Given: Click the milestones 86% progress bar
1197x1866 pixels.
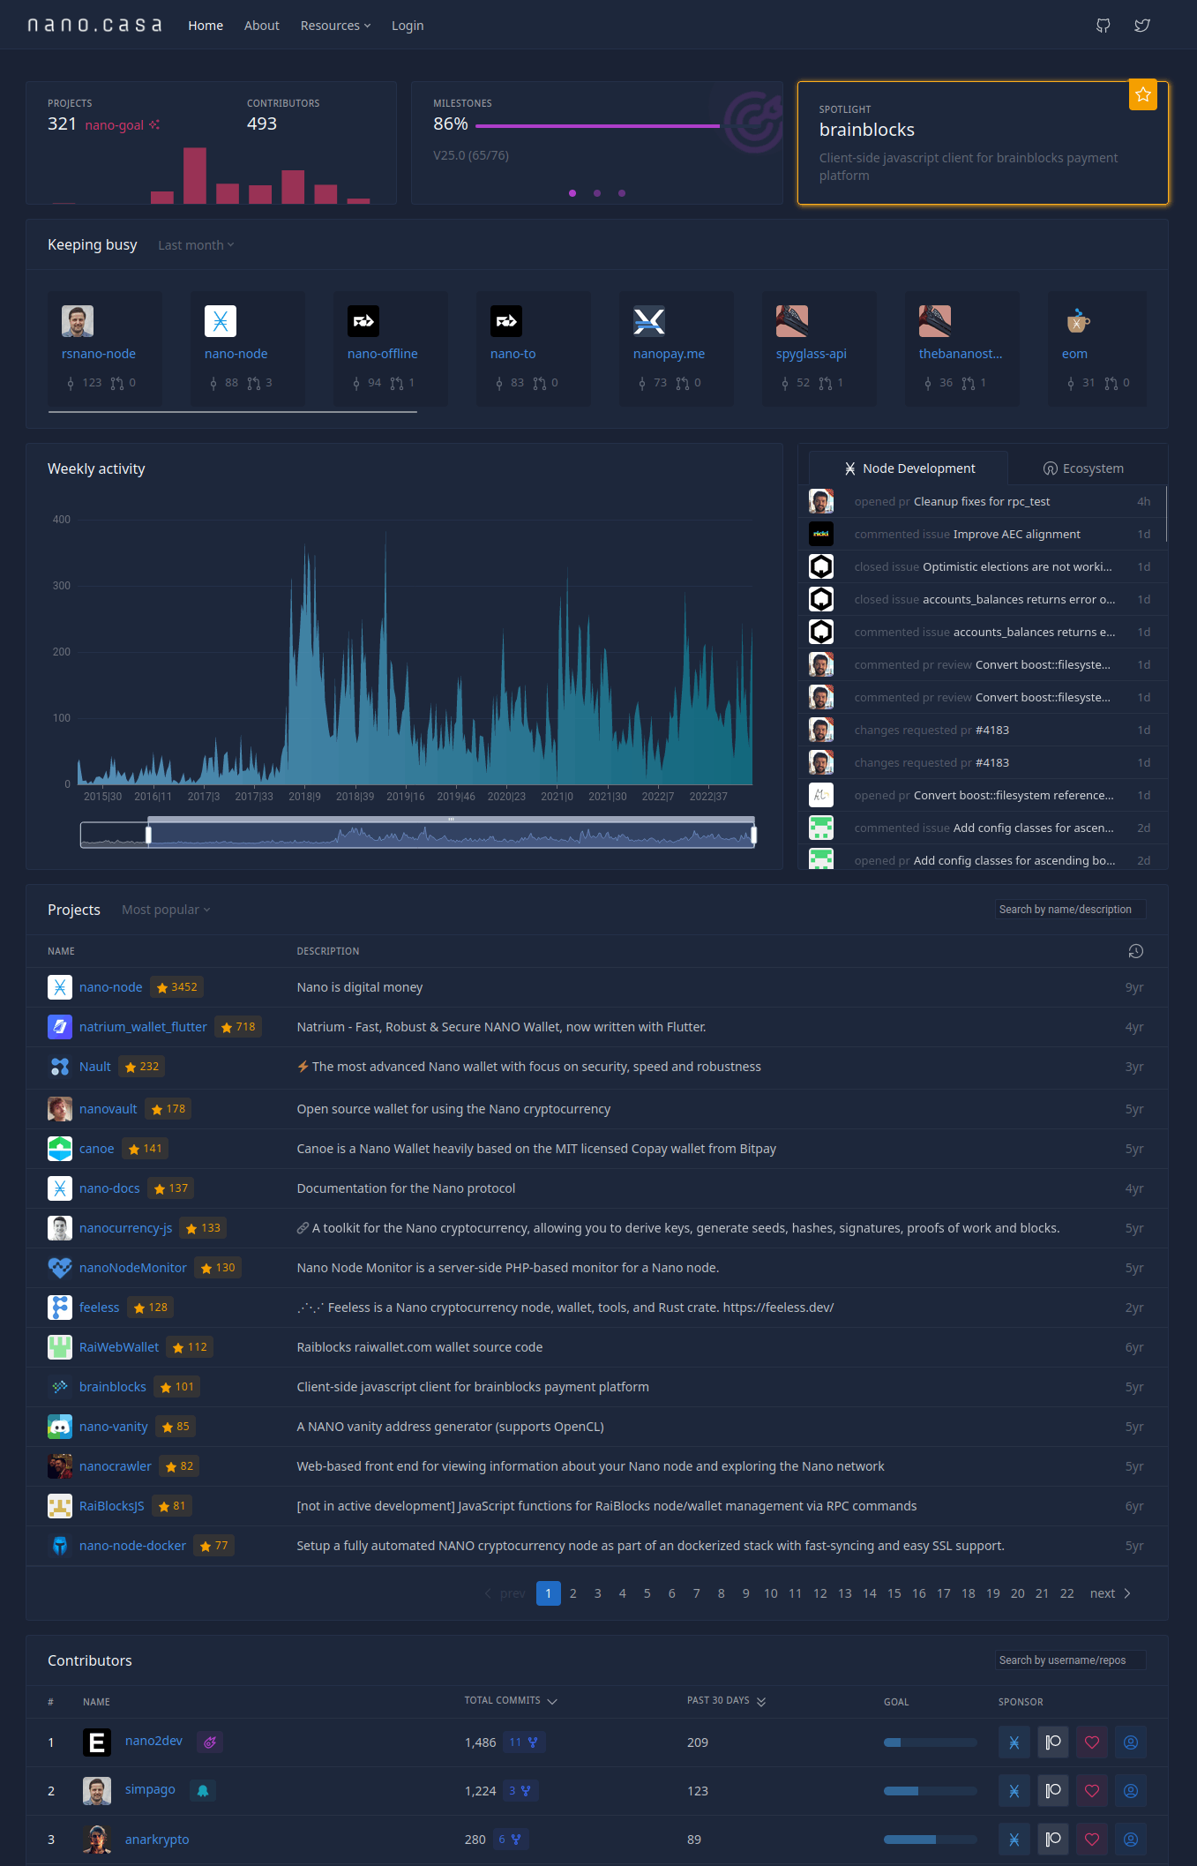Looking at the screenshot, I should 598,126.
